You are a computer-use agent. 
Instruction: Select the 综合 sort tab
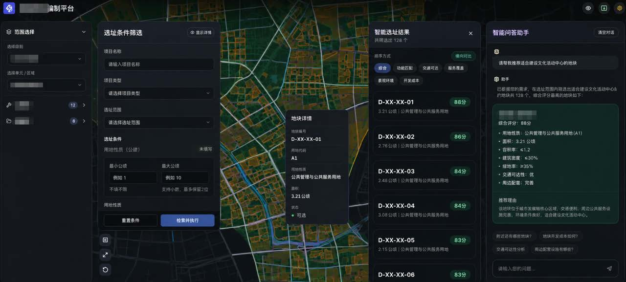pos(382,68)
